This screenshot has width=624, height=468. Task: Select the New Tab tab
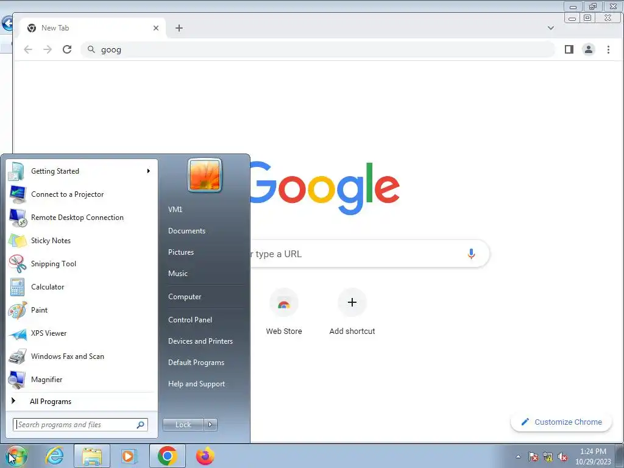point(93,28)
